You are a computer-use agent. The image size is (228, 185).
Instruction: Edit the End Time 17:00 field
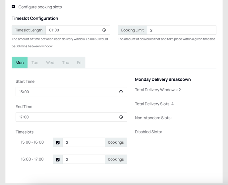point(71,117)
